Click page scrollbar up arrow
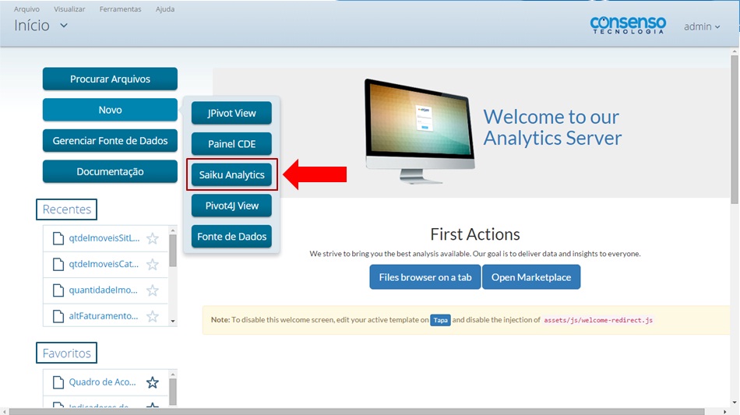This screenshot has width=740, height=415. 735,51
